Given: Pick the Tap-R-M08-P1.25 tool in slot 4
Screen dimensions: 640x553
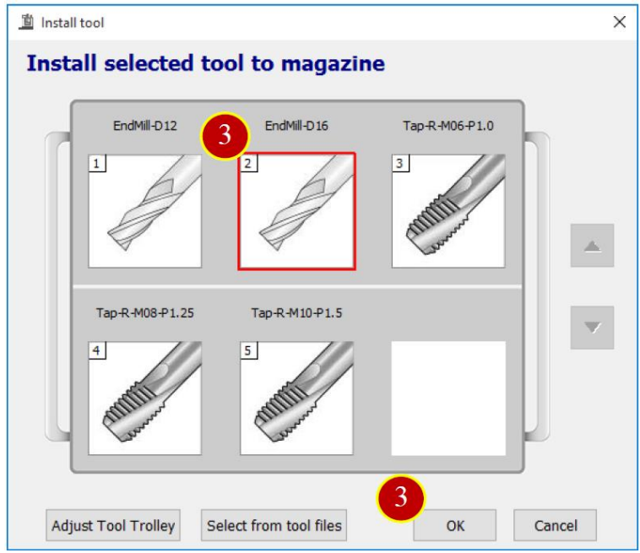Looking at the screenshot, I should coord(145,398).
